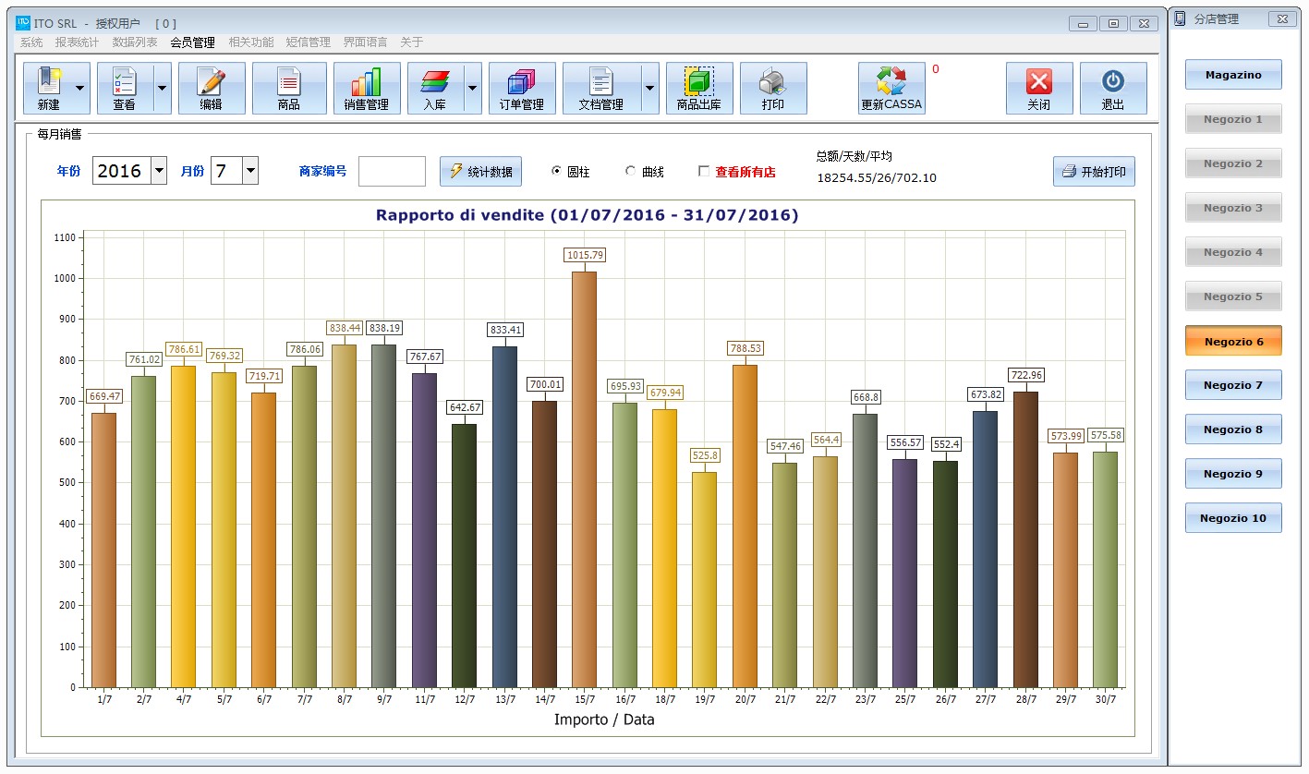Click the 商家编号 input field
The width and height of the screenshot is (1309, 774).
point(392,171)
